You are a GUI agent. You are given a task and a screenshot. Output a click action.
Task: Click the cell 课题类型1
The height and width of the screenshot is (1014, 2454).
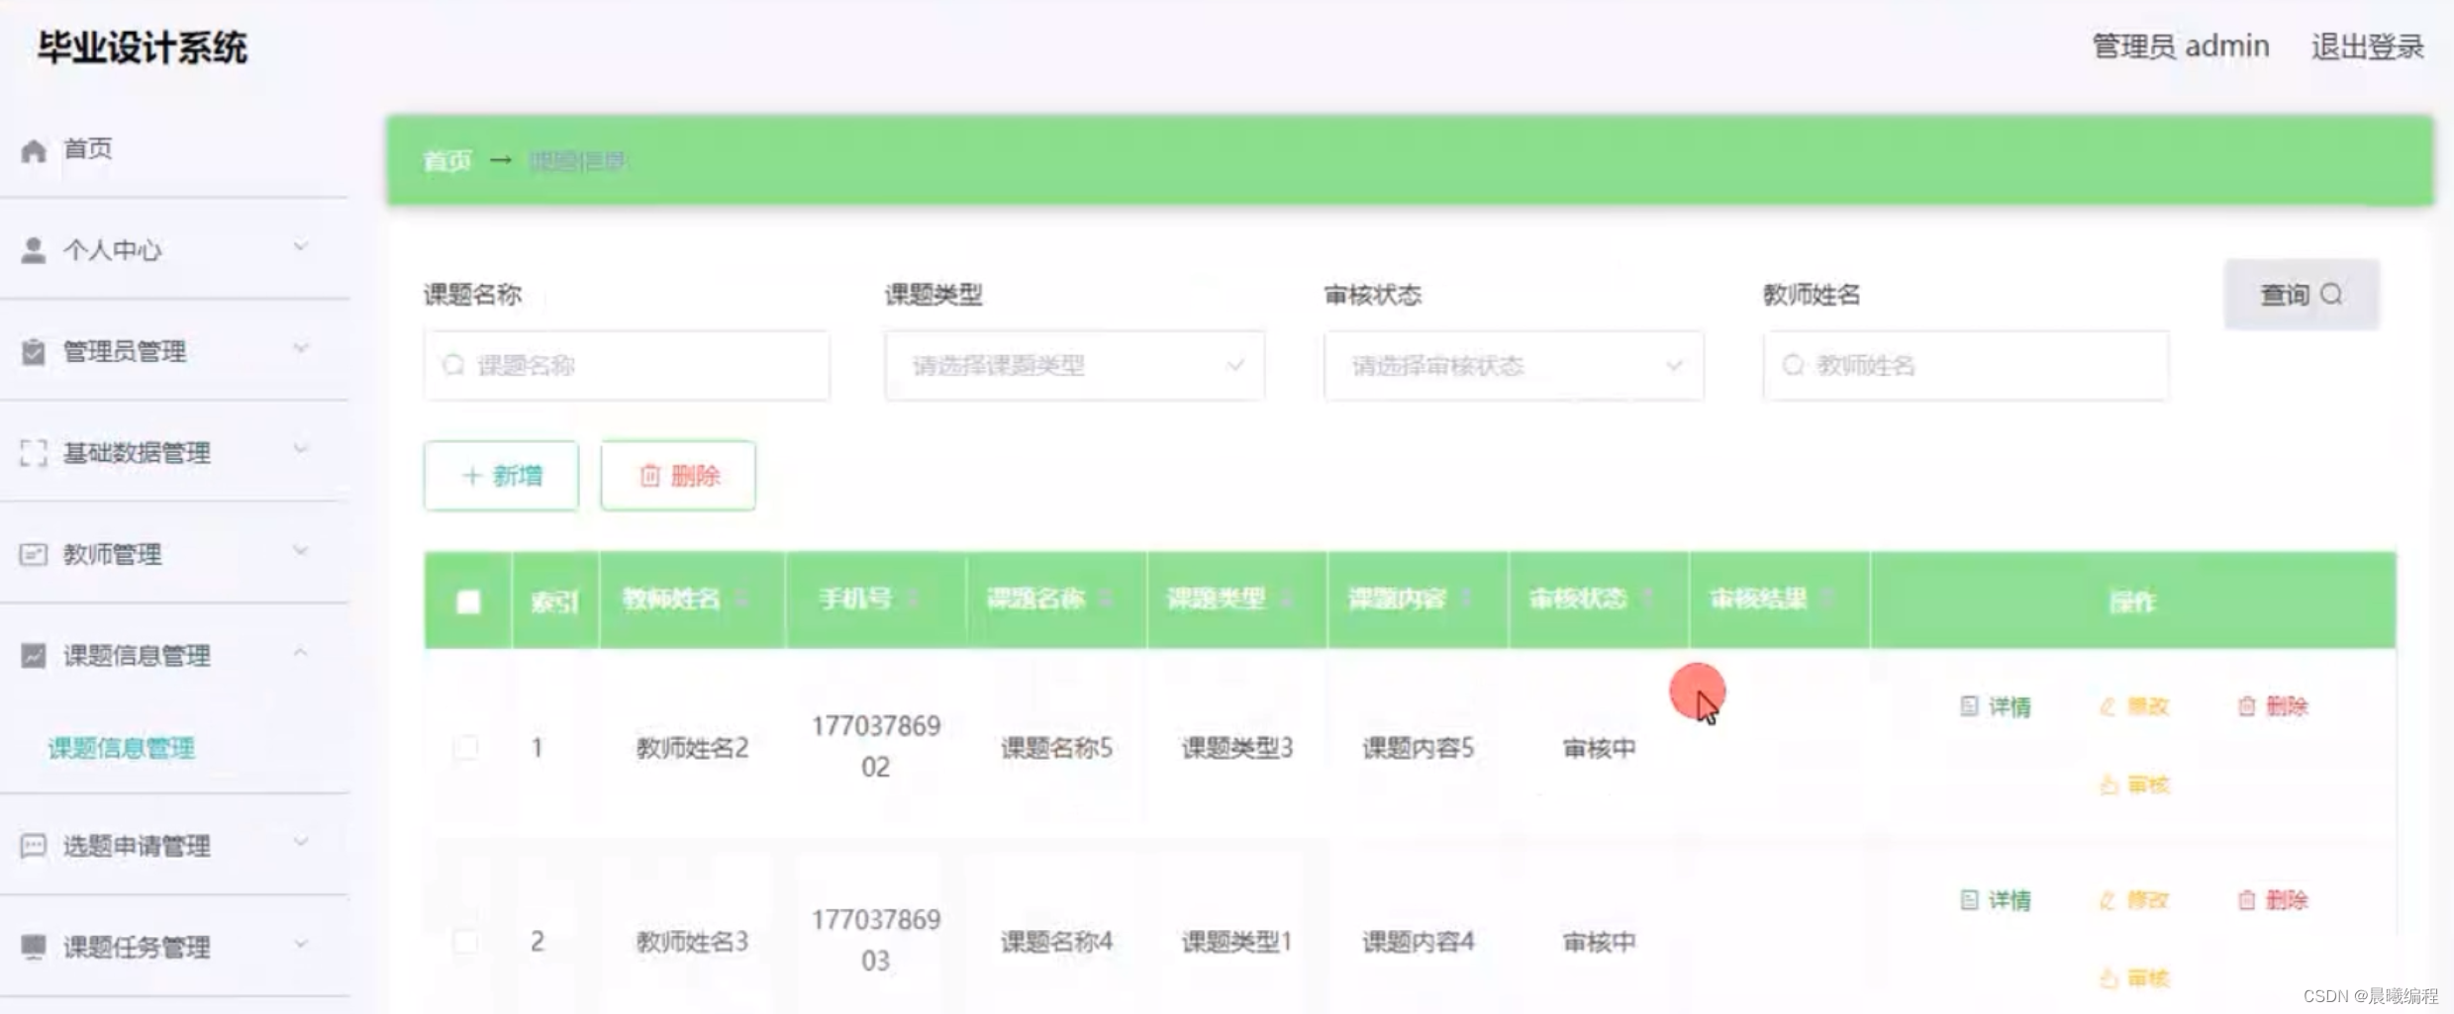pos(1237,942)
